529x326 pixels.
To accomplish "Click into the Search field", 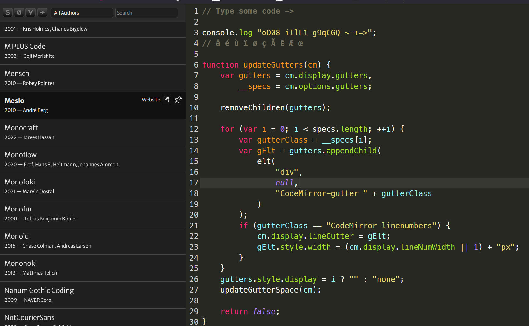I will 146,13.
